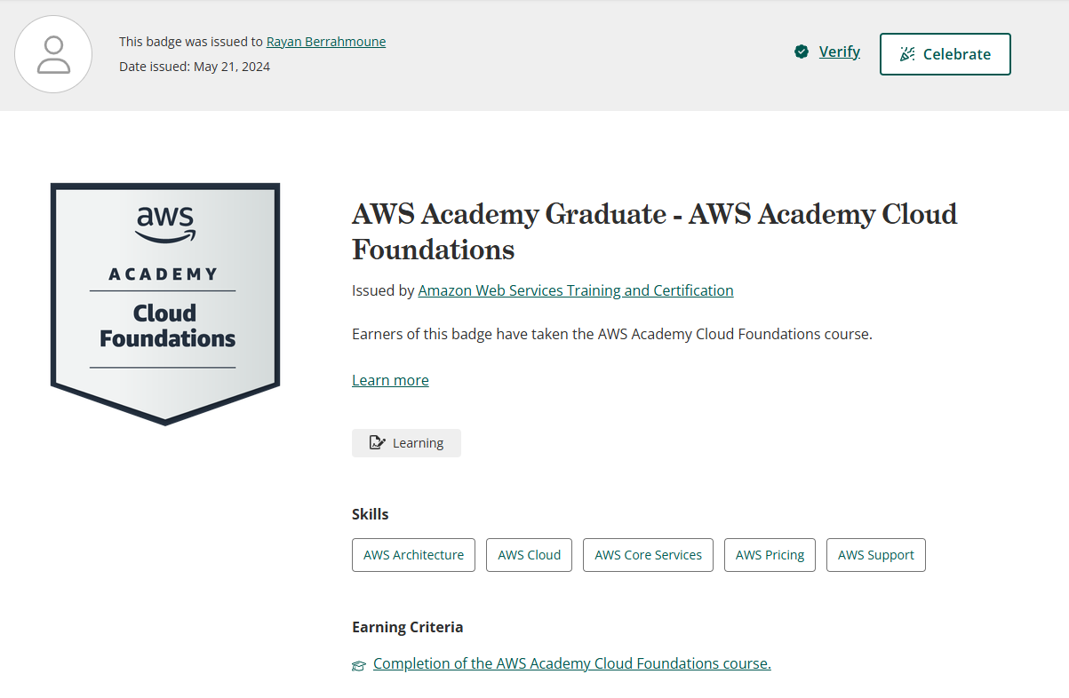Click the verified checkmark icon beside Verify

[x=802, y=52]
